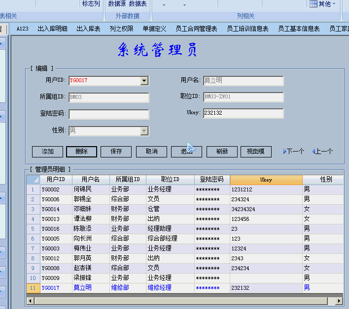Screen dimensions: 349x309
Task: Switch to the 出入库明细 tab
Action: (x=52, y=29)
